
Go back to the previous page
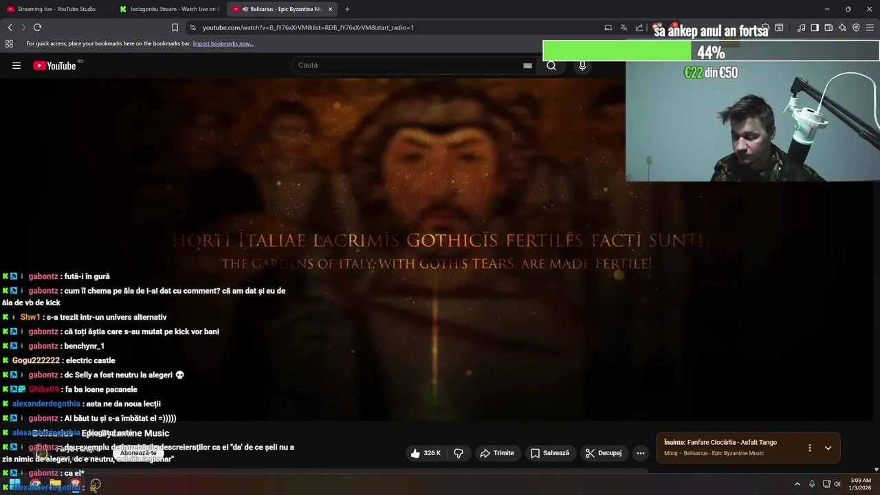pos(10,27)
